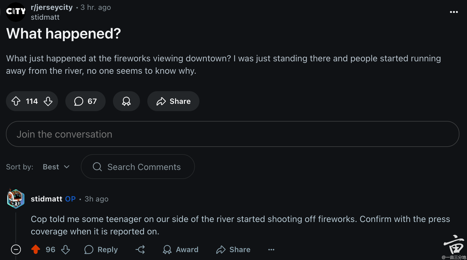Image resolution: width=467 pixels, height=260 pixels.
Task: Open stidmatt's profile from the comment
Action: point(46,199)
